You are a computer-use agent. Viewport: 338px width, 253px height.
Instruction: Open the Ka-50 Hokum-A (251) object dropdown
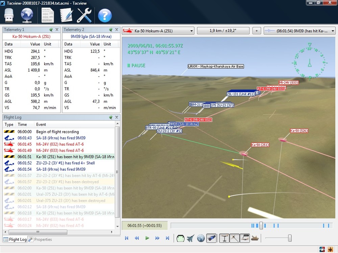click(x=158, y=31)
